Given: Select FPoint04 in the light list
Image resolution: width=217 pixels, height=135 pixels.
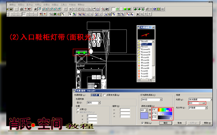Looking at the screenshot, I should point(145,60).
